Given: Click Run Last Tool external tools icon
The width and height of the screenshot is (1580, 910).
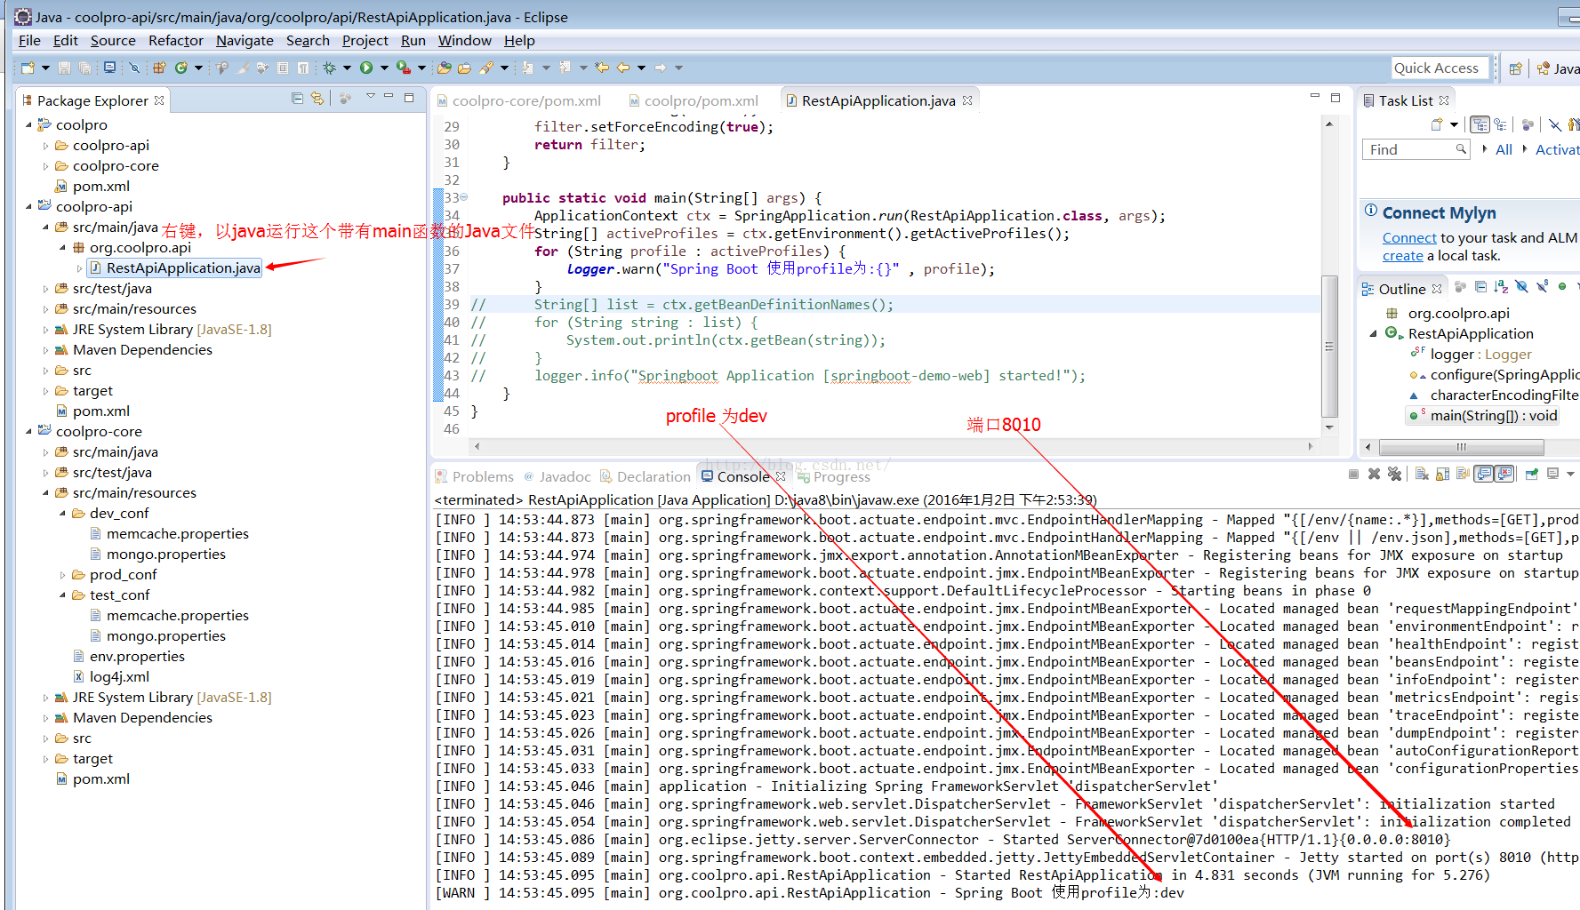Looking at the screenshot, I should click(x=403, y=68).
